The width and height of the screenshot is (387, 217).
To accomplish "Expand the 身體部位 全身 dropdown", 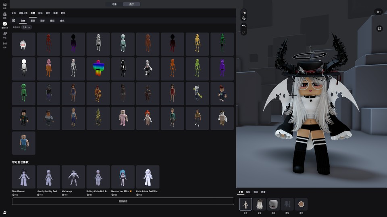I will coord(27,27).
